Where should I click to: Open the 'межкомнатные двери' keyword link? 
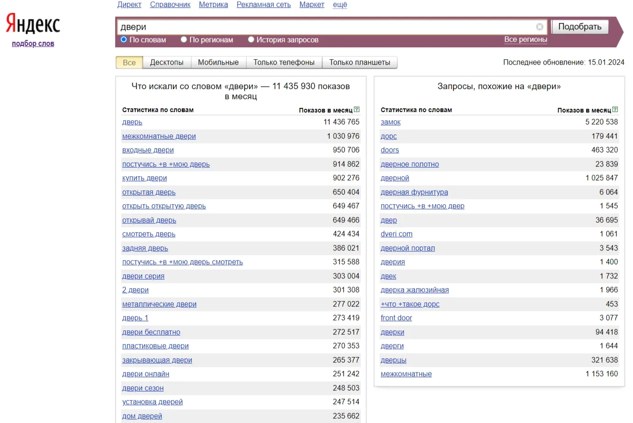(159, 136)
